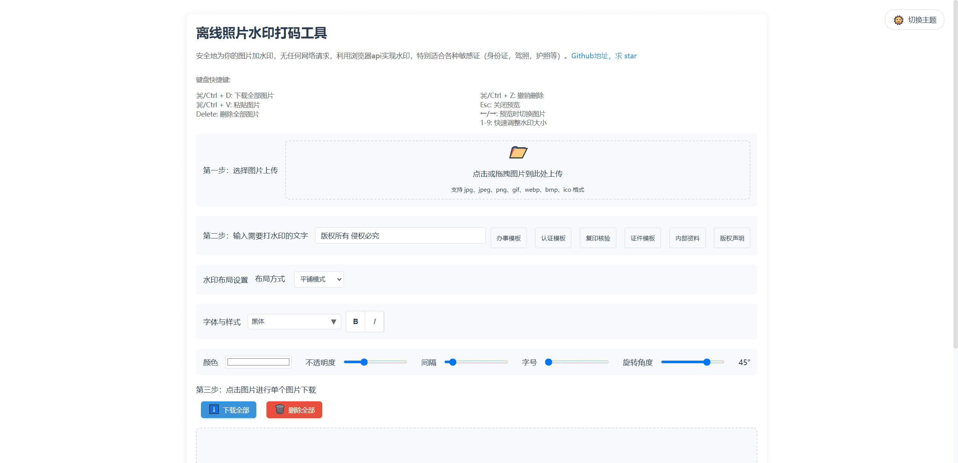Apply the 认证模板 watermark template

coord(553,238)
